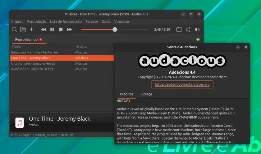Click the HISTORY heading in credits
261x154 pixels.
coord(124,101)
